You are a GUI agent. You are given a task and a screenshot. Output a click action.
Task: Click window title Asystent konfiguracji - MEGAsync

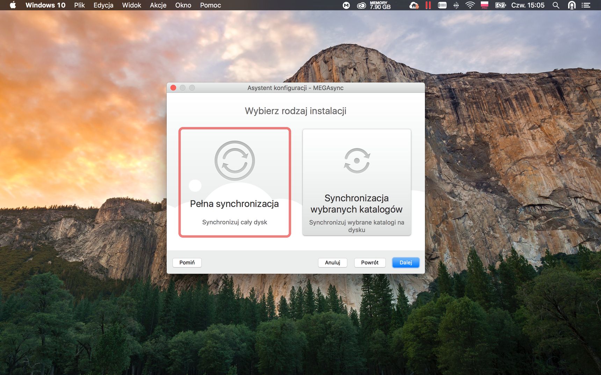296,88
